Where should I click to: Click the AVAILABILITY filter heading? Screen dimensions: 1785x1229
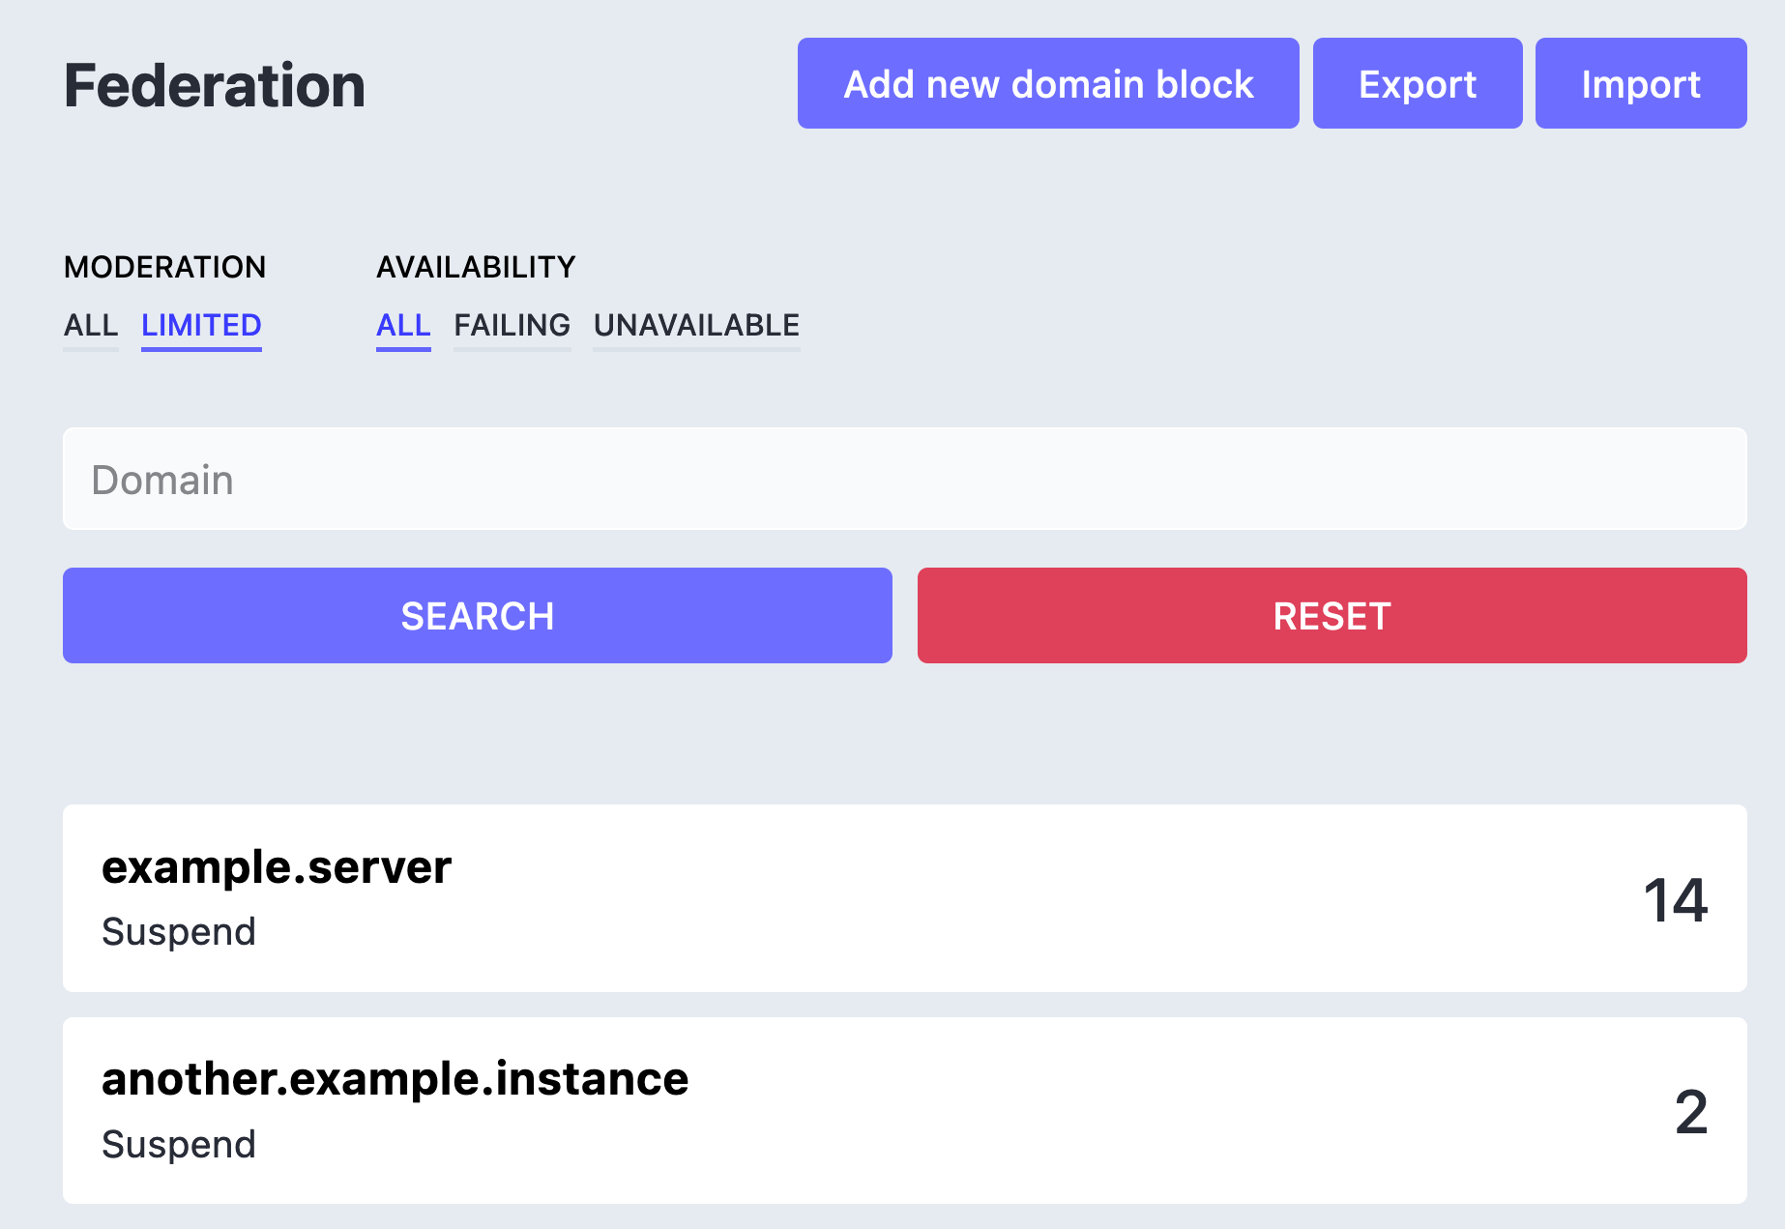tap(476, 267)
